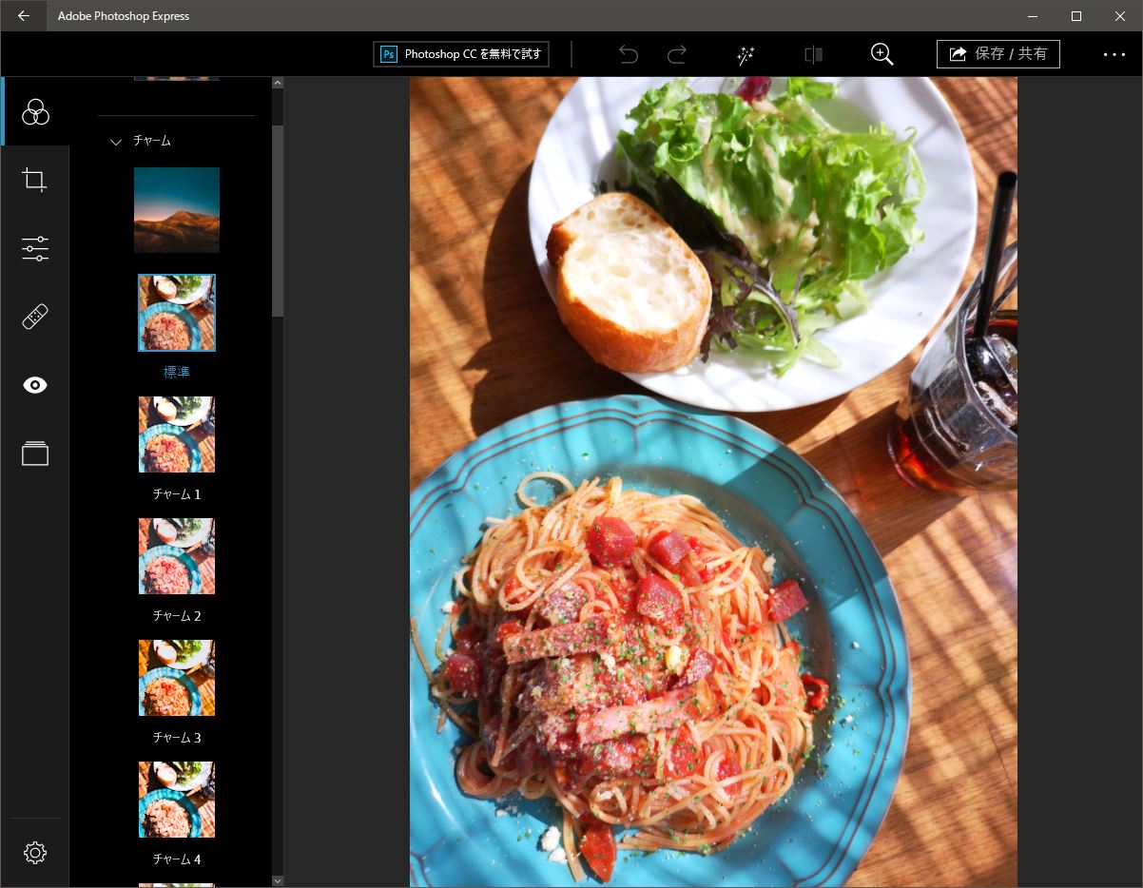Select the 標準 look thumbnail
Image resolution: width=1143 pixels, height=888 pixels.
pos(177,313)
